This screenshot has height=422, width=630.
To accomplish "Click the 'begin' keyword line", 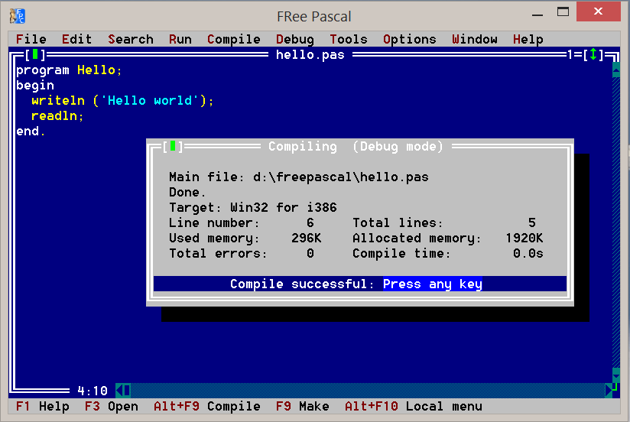I will 35,85.
